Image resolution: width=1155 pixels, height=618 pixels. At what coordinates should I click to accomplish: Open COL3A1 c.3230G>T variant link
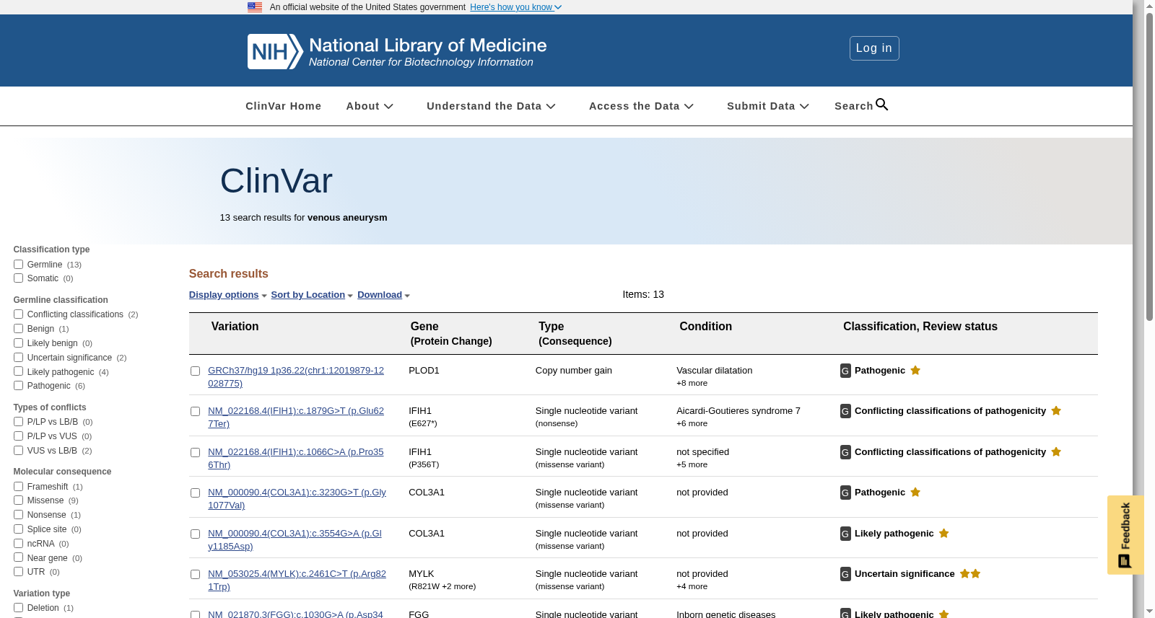point(297,499)
